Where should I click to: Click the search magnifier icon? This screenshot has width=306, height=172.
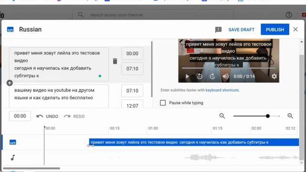coord(81,15)
